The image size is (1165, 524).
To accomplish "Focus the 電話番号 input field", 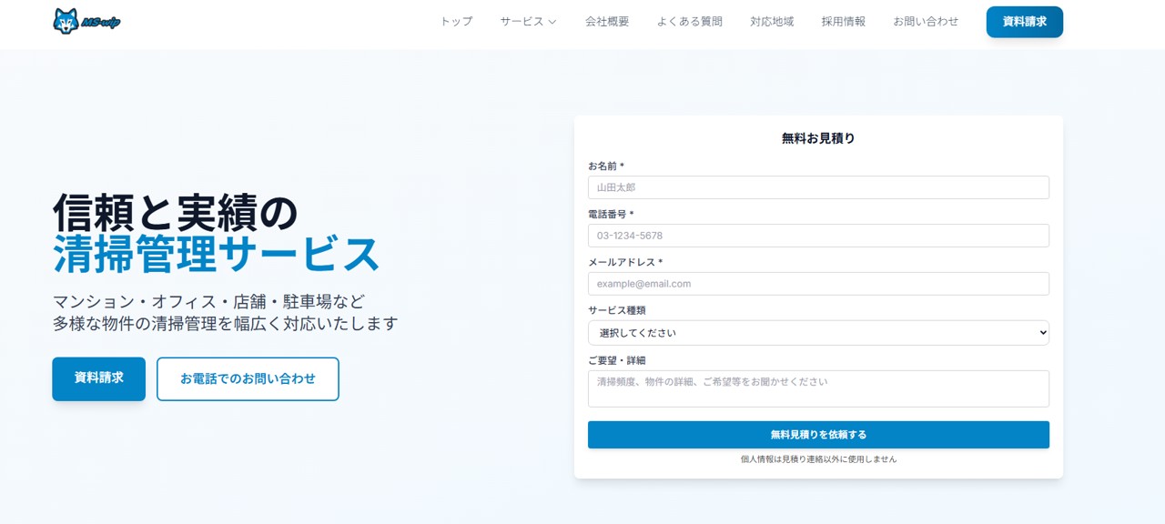I will coord(818,236).
